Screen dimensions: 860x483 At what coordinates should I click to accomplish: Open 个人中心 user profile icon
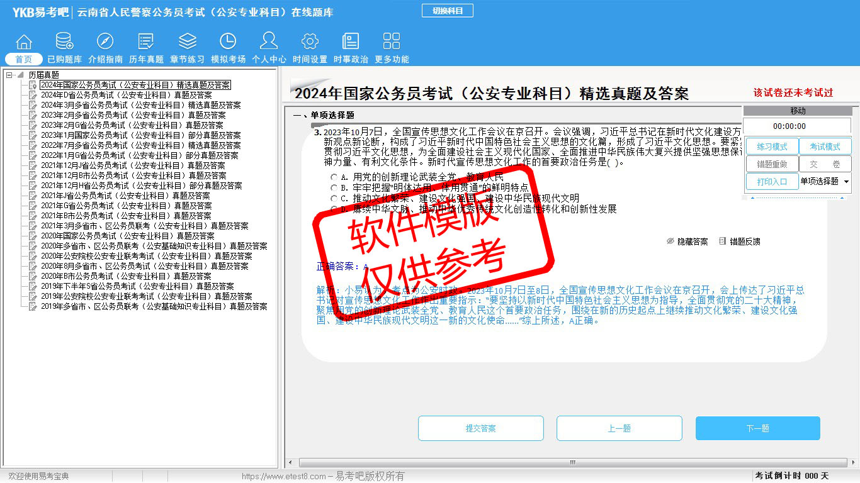coord(269,42)
